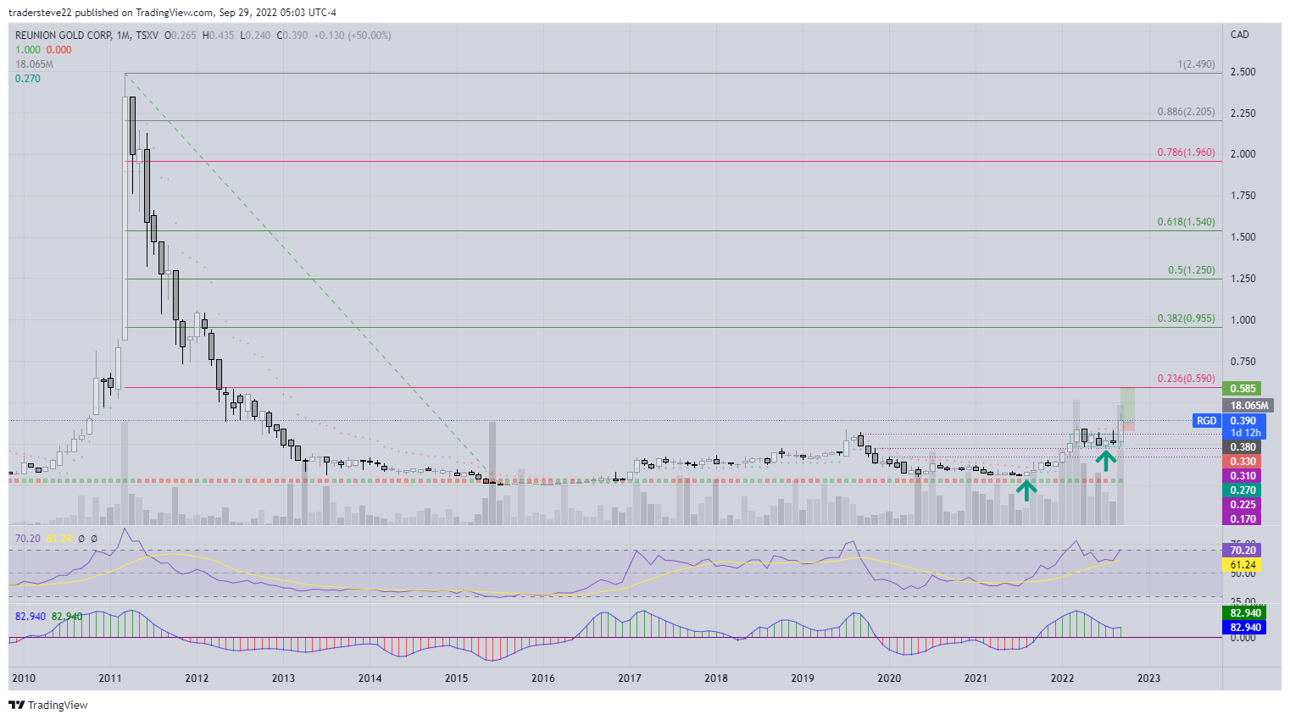Click the 2010 label on time axis
The width and height of the screenshot is (1290, 720).
tap(24, 678)
